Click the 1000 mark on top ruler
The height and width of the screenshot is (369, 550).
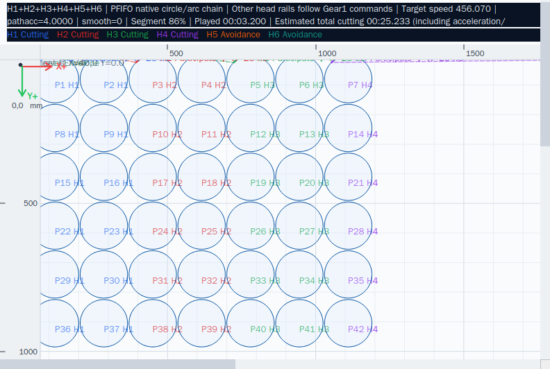327,53
